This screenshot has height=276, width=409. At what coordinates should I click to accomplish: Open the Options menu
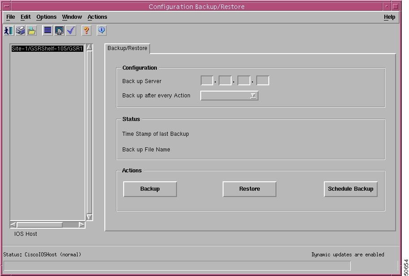[47, 17]
